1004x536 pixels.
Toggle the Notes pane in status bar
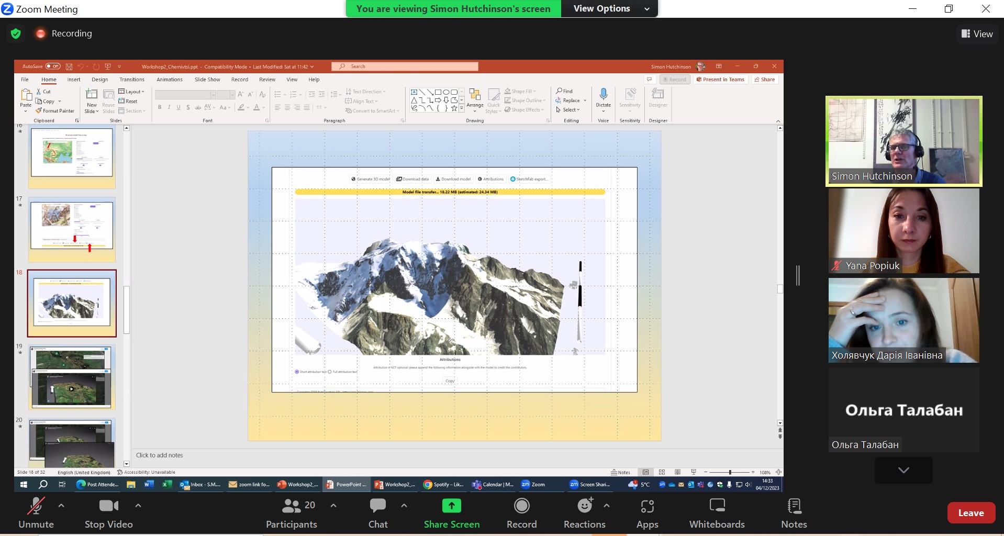(620, 472)
